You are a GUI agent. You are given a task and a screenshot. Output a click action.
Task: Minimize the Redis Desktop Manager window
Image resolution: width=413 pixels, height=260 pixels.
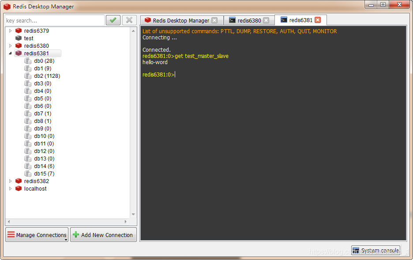click(x=371, y=4)
